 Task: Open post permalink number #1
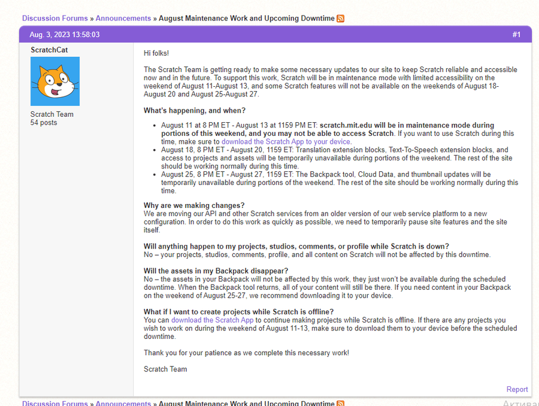tap(516, 34)
